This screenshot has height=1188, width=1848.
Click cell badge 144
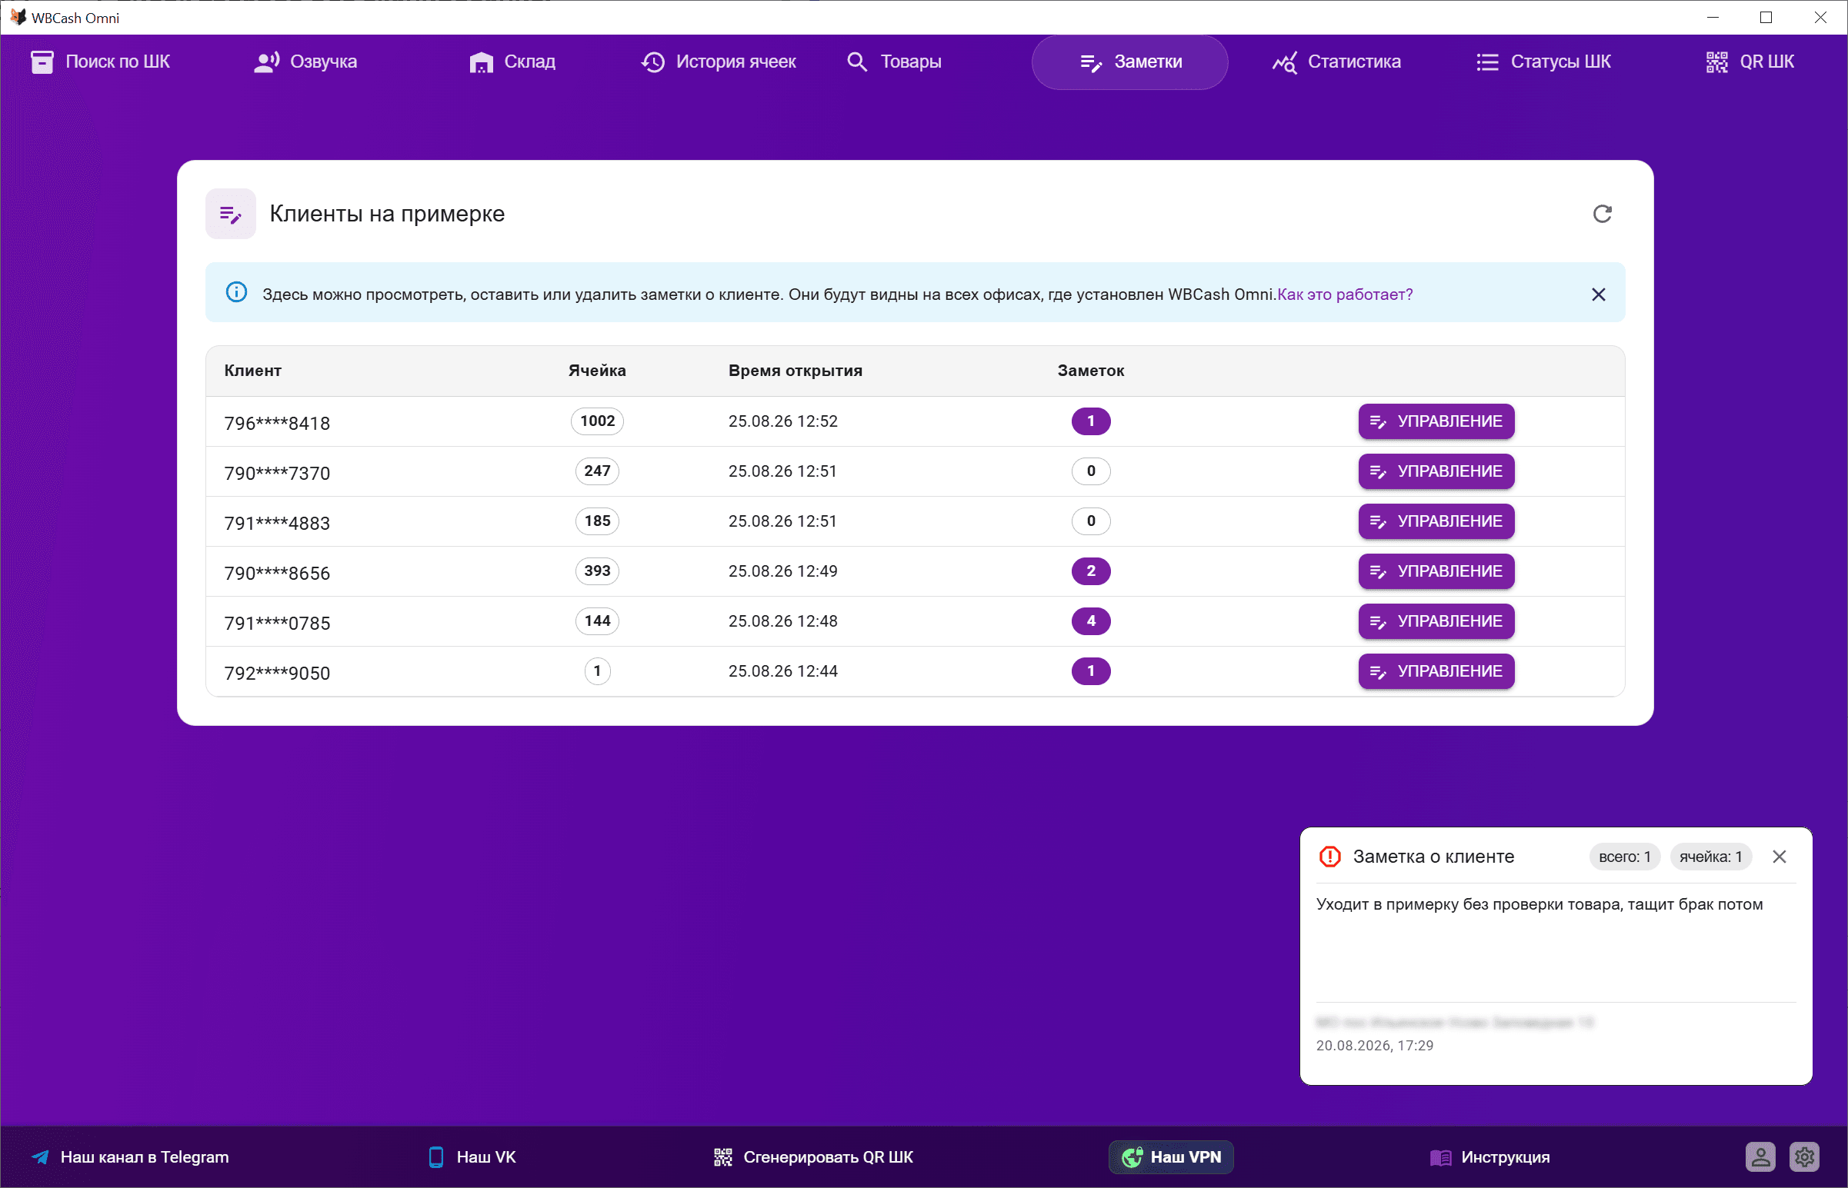coord(597,622)
